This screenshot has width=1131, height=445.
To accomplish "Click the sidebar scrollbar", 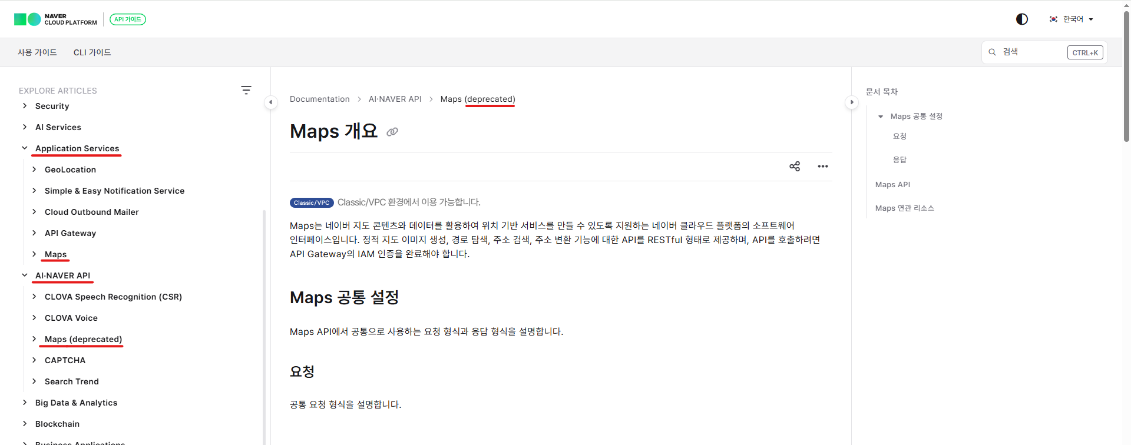I will tap(264, 327).
